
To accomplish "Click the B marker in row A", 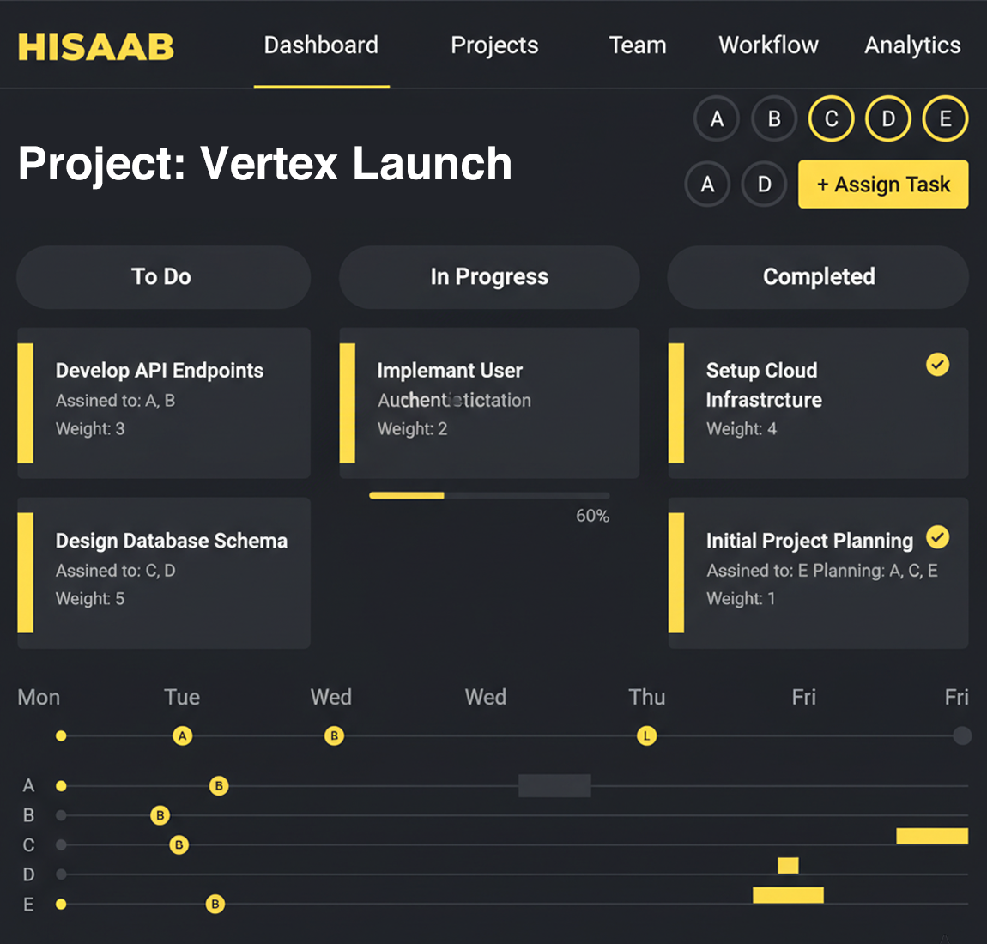I will (x=219, y=785).
